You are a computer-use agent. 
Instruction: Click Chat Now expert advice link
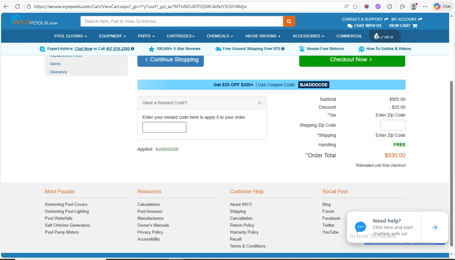(x=83, y=49)
